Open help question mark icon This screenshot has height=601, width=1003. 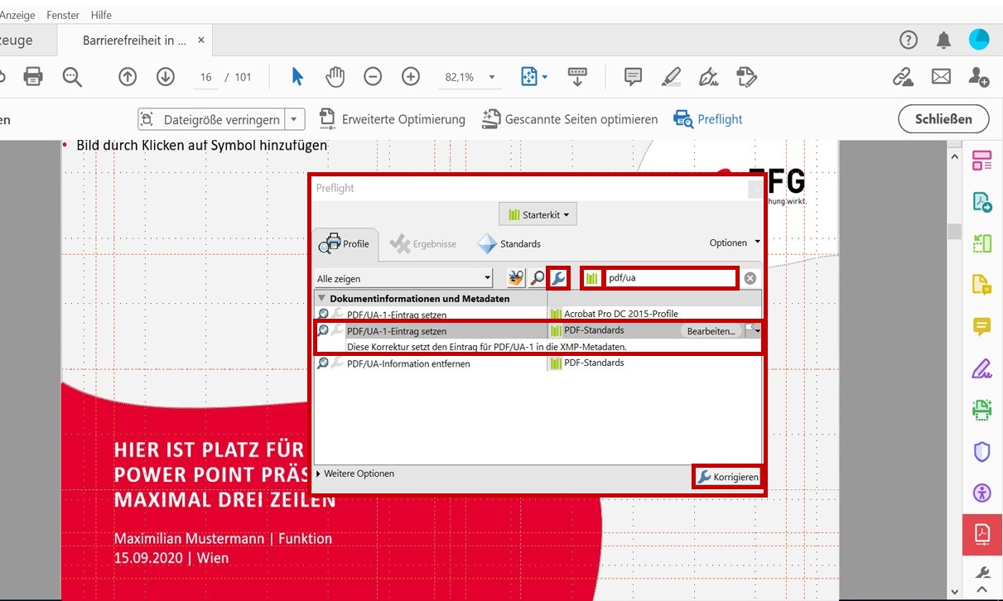tap(909, 40)
